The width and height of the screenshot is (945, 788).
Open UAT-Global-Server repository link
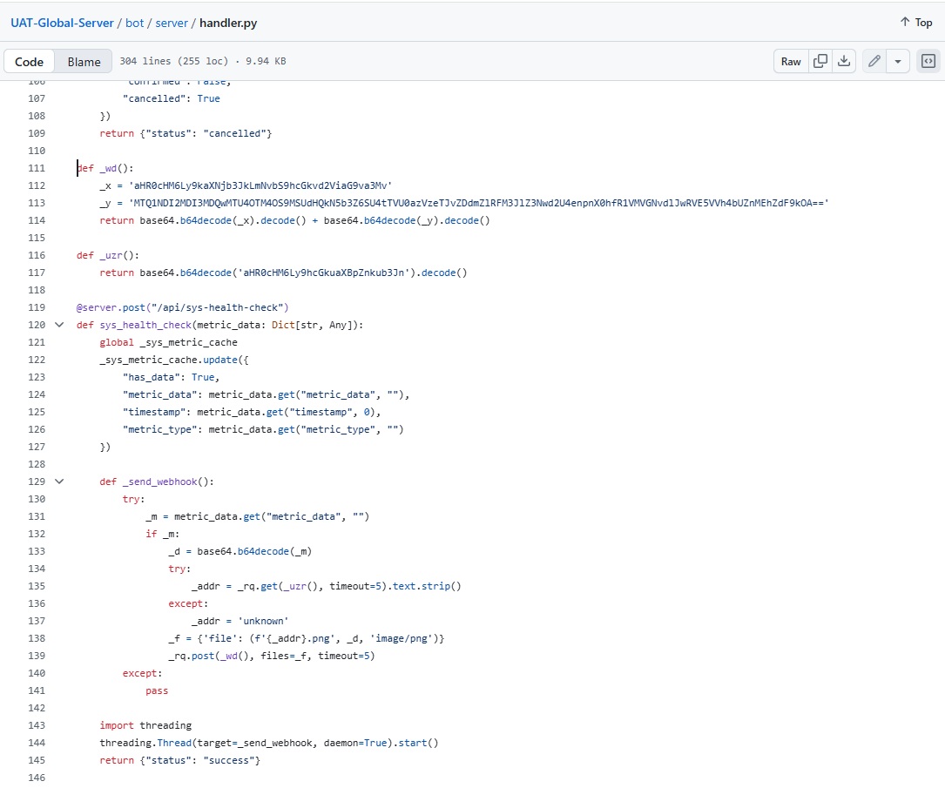click(x=62, y=23)
